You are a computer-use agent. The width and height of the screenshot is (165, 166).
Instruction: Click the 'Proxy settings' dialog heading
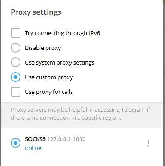(36, 12)
